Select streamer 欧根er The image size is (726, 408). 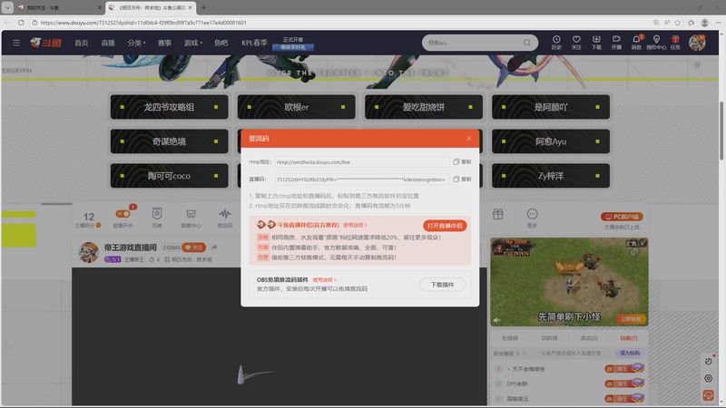(x=297, y=107)
